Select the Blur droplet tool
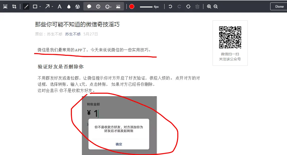The height and width of the screenshot is (155, 287). coord(69,6)
